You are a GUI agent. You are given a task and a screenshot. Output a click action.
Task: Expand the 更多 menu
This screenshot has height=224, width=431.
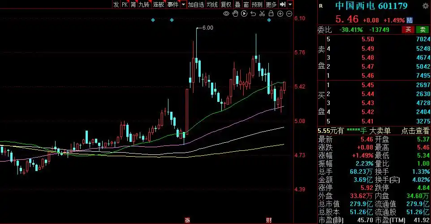click(271, 4)
